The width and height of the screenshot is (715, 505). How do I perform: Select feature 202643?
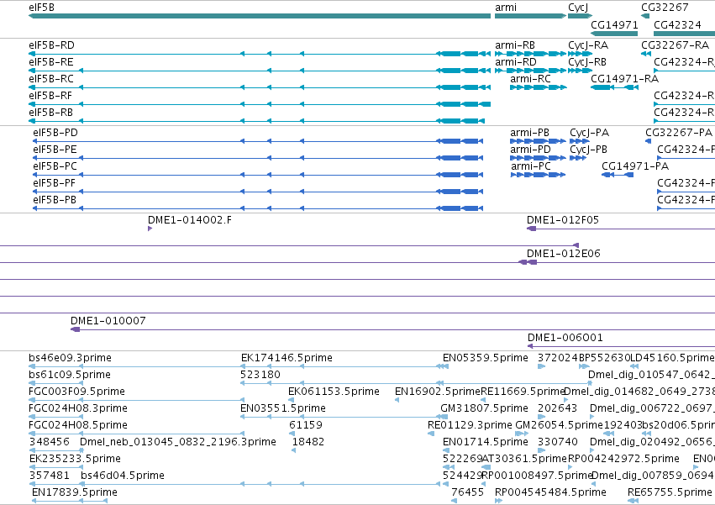click(557, 408)
